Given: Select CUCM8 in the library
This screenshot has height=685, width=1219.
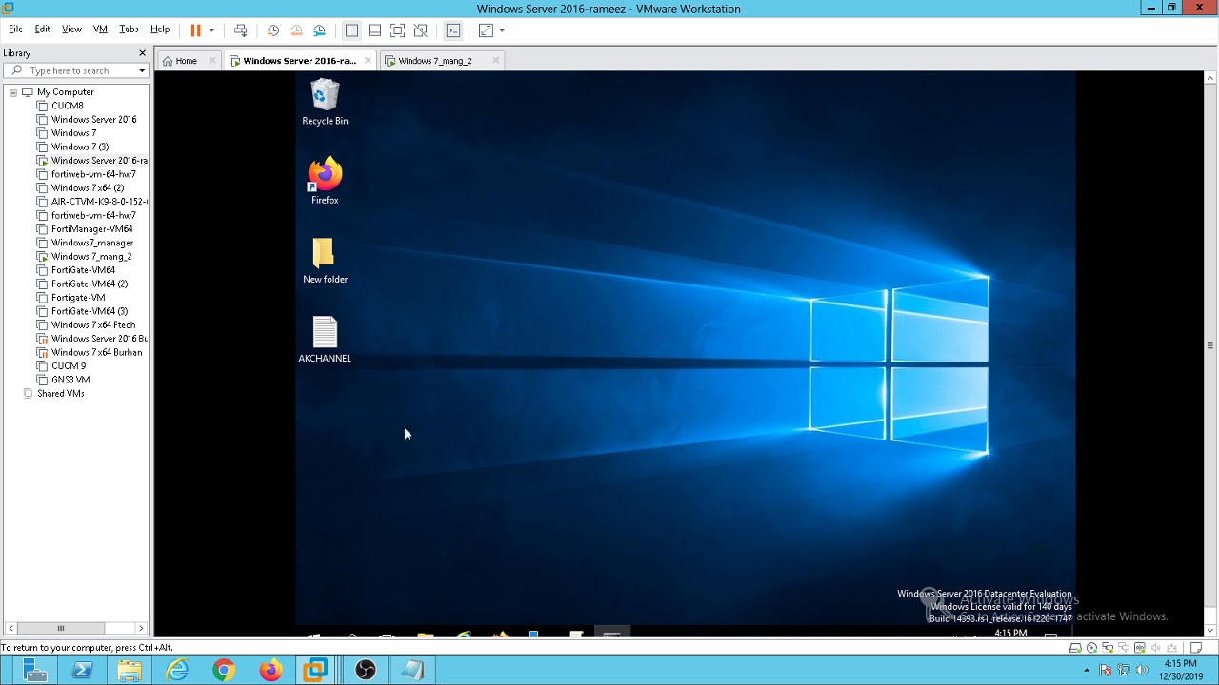Looking at the screenshot, I should click(x=67, y=106).
